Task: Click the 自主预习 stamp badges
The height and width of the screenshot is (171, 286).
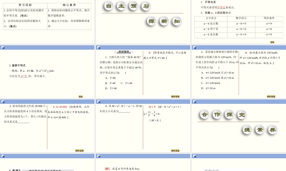Action: (127, 6)
